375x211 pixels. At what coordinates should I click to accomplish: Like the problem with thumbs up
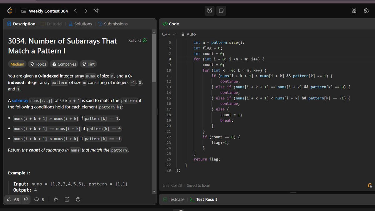pyautogui.click(x=13, y=199)
